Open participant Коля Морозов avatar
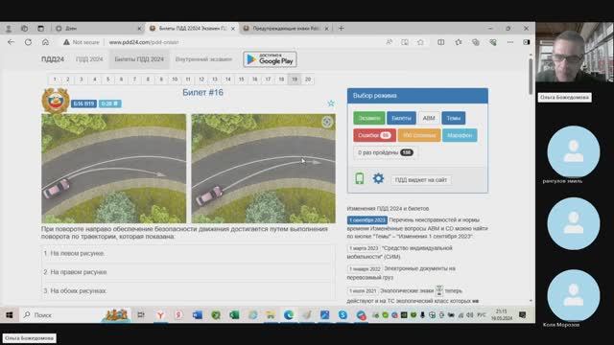This screenshot has width=614, height=345. pos(574,295)
